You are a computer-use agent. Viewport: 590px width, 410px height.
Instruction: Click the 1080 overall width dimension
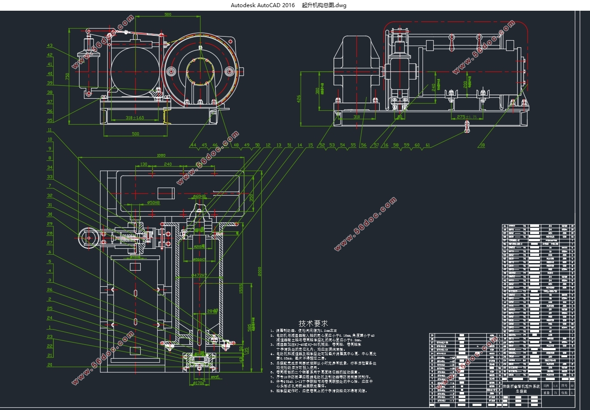coord(161,155)
